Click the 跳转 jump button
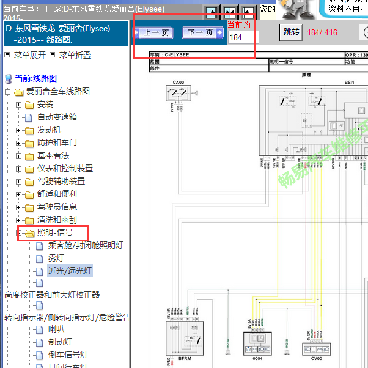This screenshot has width=368, height=368. click(x=291, y=32)
